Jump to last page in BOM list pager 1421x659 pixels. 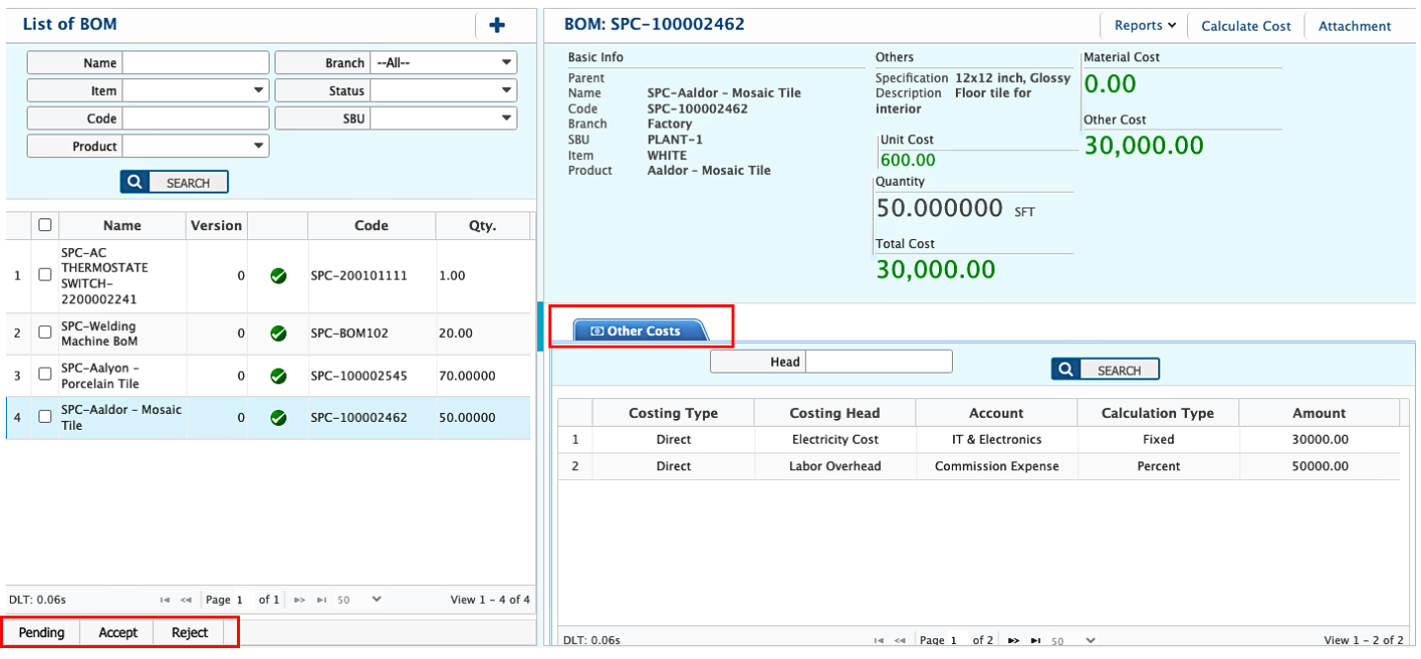click(x=322, y=600)
